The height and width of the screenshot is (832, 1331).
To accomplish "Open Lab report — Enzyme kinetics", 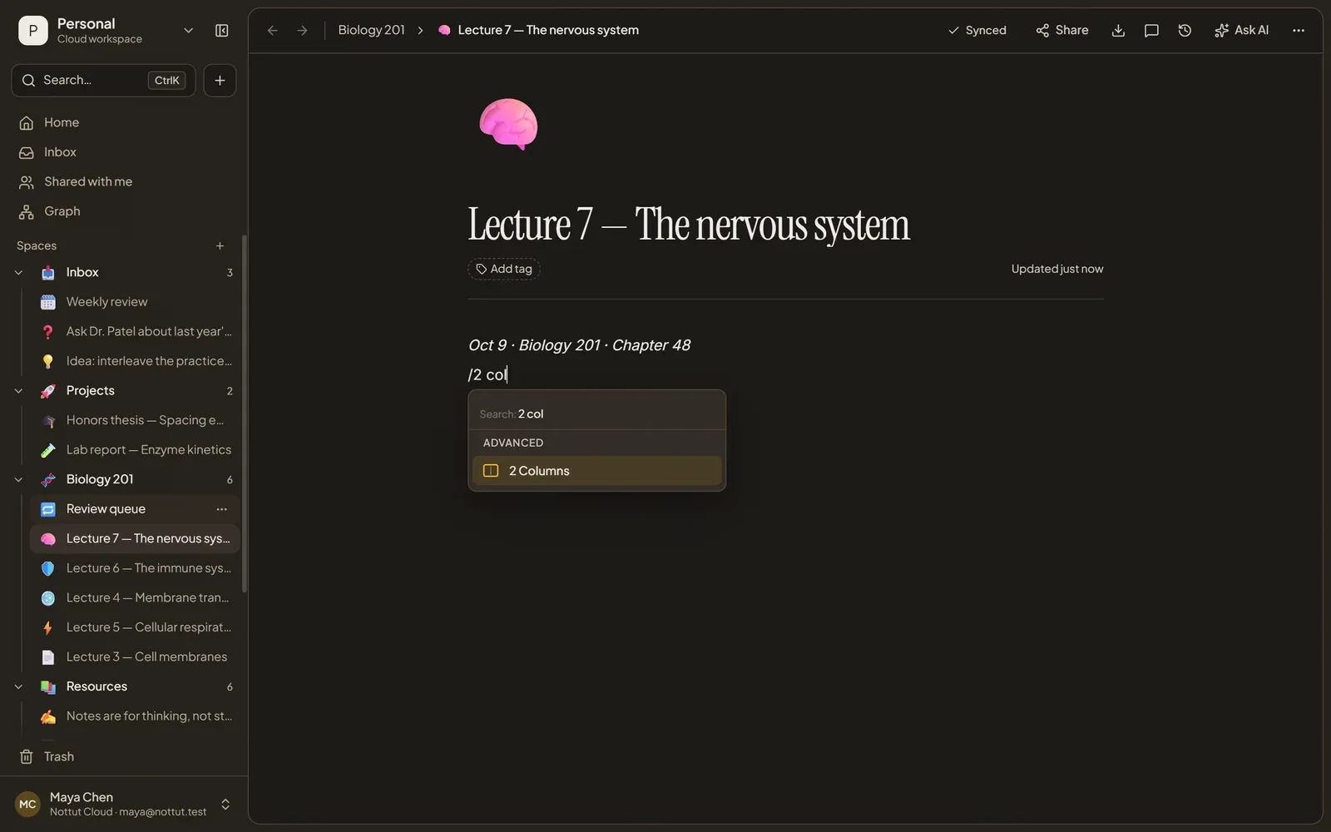I will 135,450.
